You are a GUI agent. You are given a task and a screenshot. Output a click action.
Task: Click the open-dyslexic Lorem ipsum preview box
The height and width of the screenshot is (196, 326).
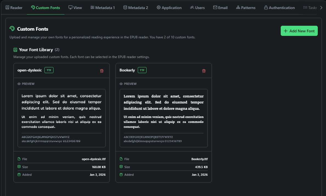pos(61,118)
